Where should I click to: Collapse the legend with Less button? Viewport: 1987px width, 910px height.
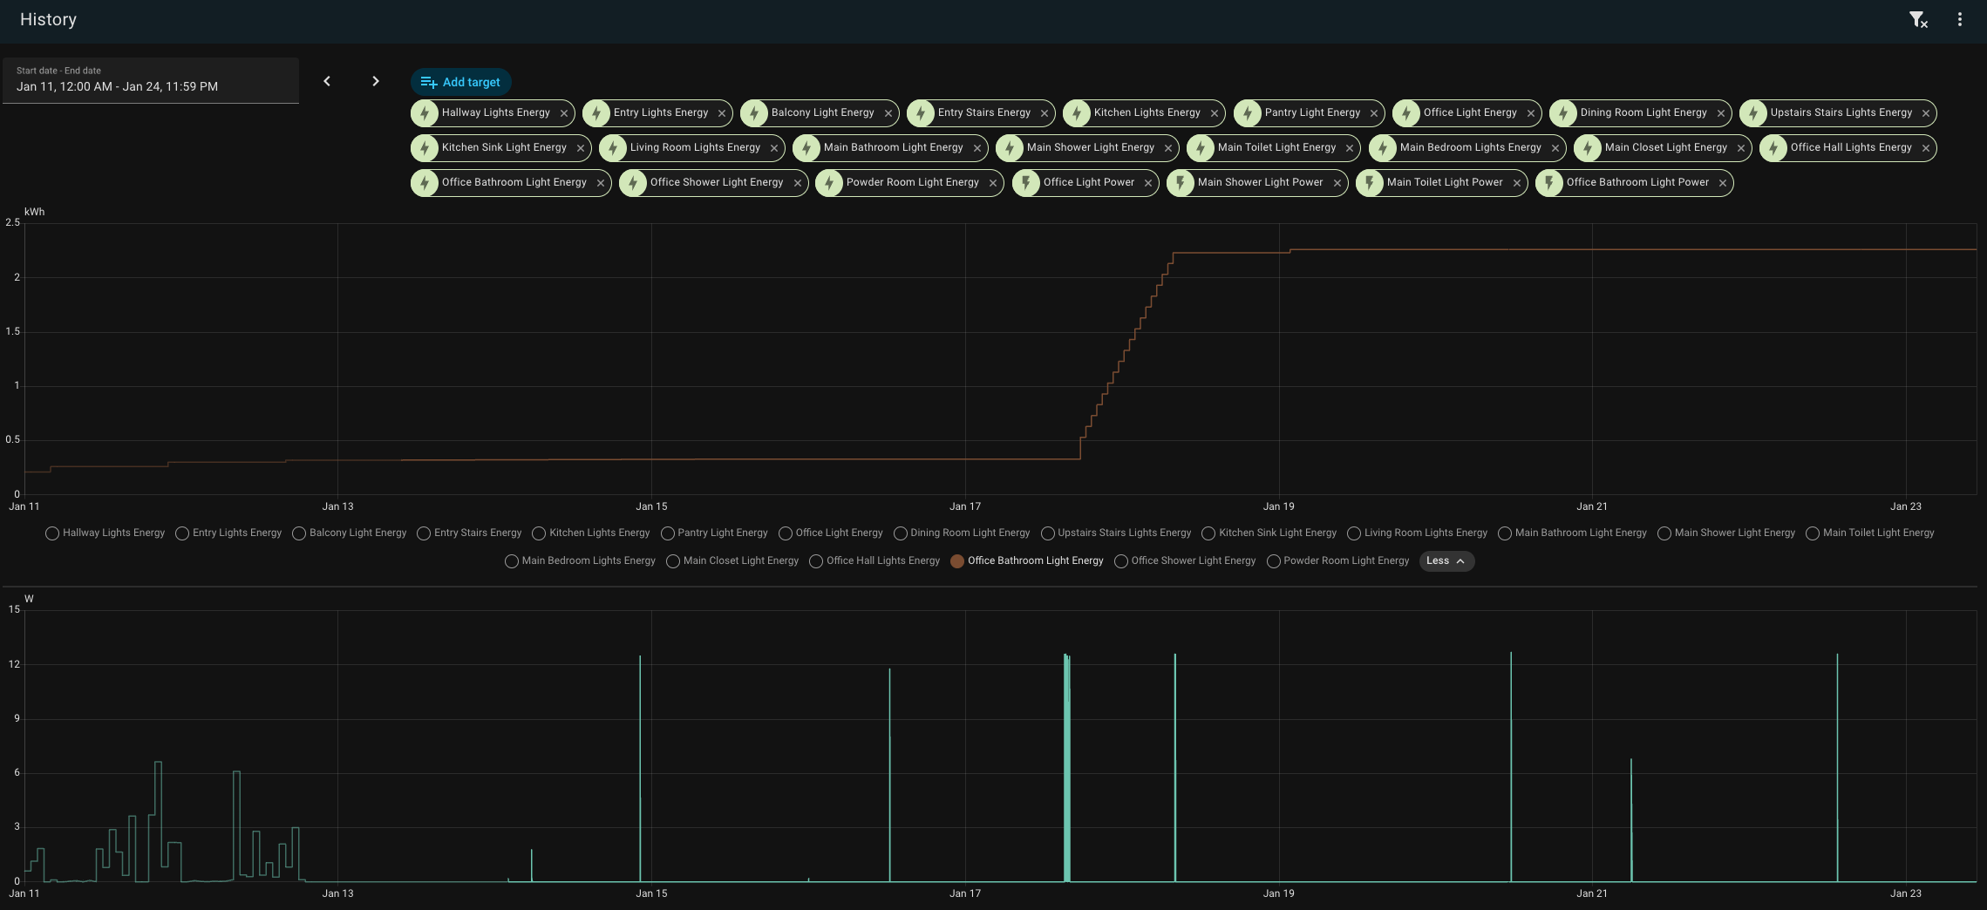1446,561
